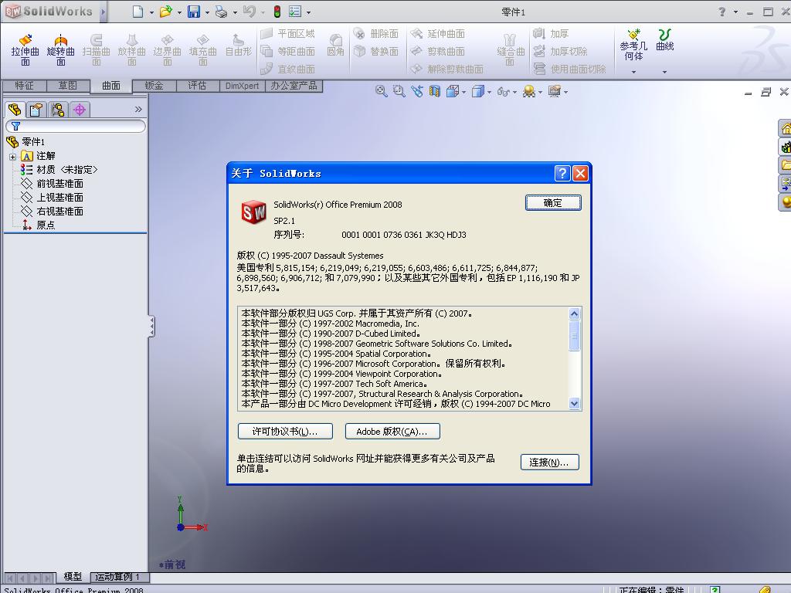Switch to the 钣金 sheet metal tab

(154, 86)
